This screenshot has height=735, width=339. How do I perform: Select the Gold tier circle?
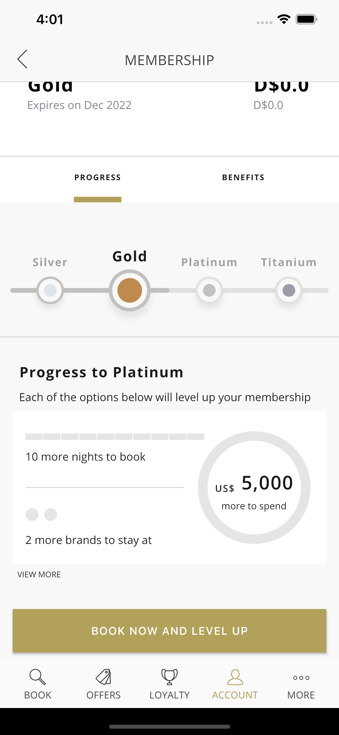130,290
